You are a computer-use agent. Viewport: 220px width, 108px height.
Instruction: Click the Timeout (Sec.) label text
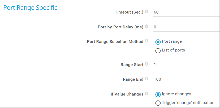tap(129, 12)
